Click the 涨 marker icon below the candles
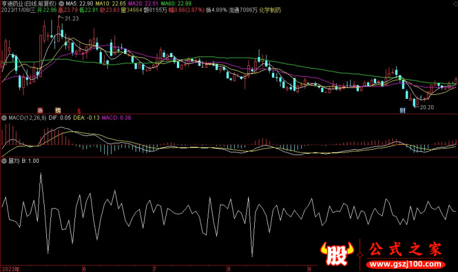Image resolution: width=458 pixels, height=272 pixels. pyautogui.click(x=41, y=110)
